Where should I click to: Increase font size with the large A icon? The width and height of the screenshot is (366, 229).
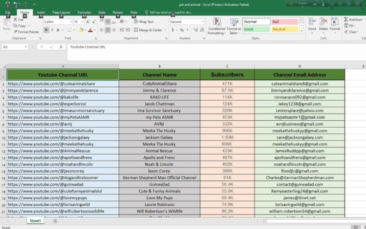(x=88, y=22)
